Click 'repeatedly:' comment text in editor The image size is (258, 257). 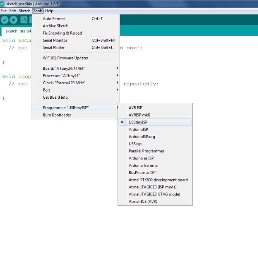pos(141,84)
